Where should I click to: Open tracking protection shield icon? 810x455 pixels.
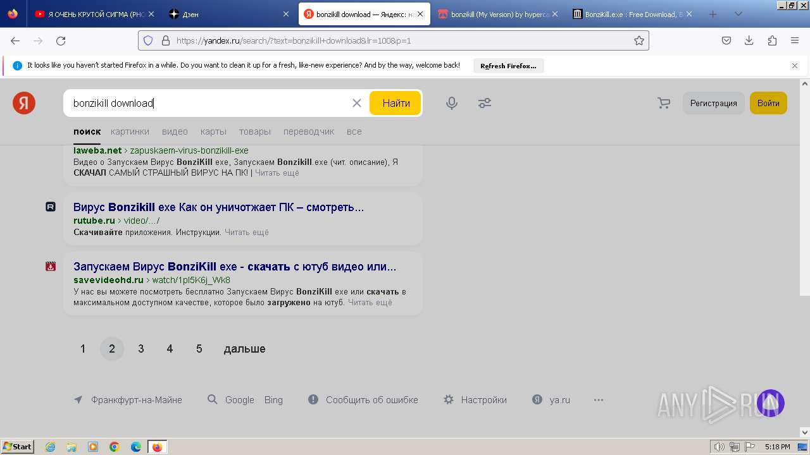coord(148,40)
